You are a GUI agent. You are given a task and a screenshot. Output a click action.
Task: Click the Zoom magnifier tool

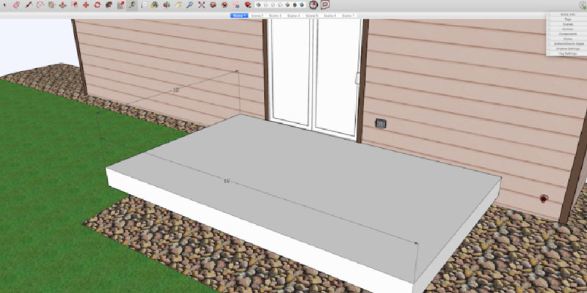click(189, 5)
